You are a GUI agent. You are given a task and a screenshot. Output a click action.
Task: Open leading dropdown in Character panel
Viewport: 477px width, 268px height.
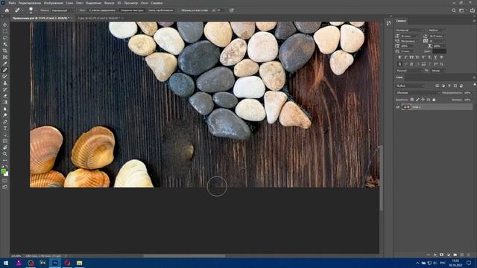437,36
